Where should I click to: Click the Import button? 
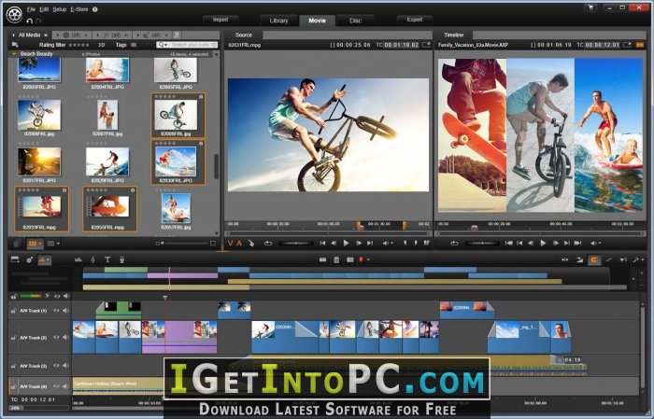pos(220,20)
